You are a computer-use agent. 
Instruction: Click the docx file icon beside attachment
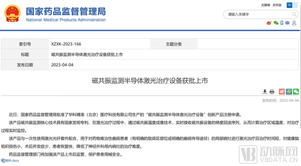3,161
